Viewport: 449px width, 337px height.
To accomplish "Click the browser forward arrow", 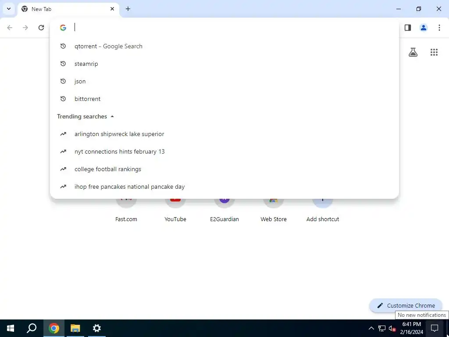I will click(25, 28).
